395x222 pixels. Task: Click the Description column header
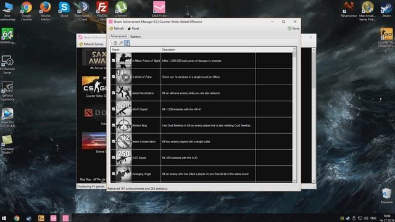[x=208, y=49]
